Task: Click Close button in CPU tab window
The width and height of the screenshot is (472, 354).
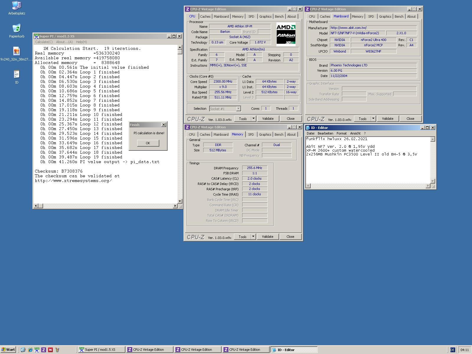Action: (291, 119)
